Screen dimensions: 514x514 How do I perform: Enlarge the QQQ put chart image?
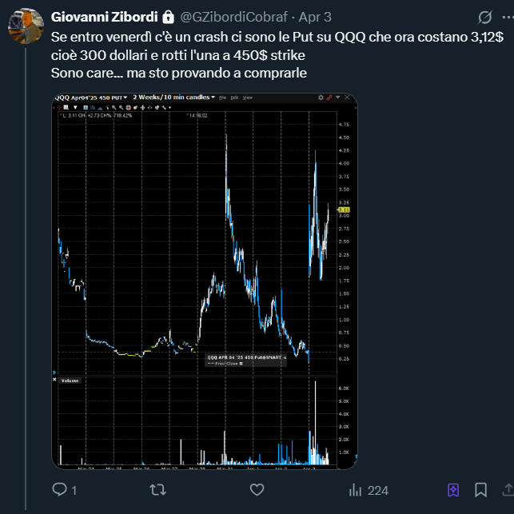[204, 280]
